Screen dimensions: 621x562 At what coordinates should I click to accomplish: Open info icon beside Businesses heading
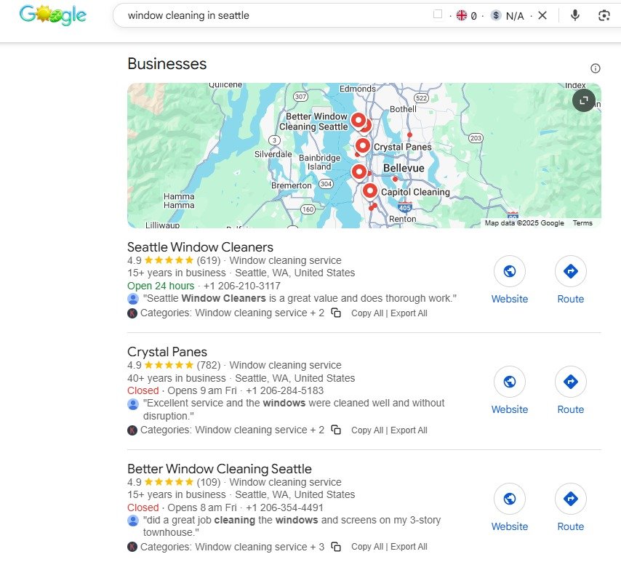pyautogui.click(x=596, y=68)
